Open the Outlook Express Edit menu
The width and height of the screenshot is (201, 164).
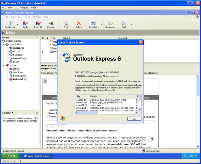[13, 17]
